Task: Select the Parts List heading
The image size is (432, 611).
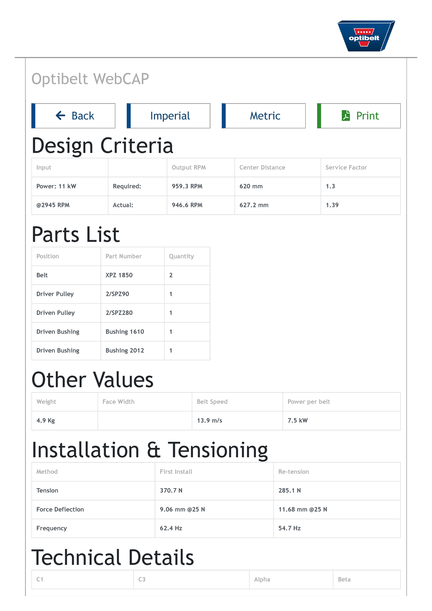Action: click(x=76, y=235)
